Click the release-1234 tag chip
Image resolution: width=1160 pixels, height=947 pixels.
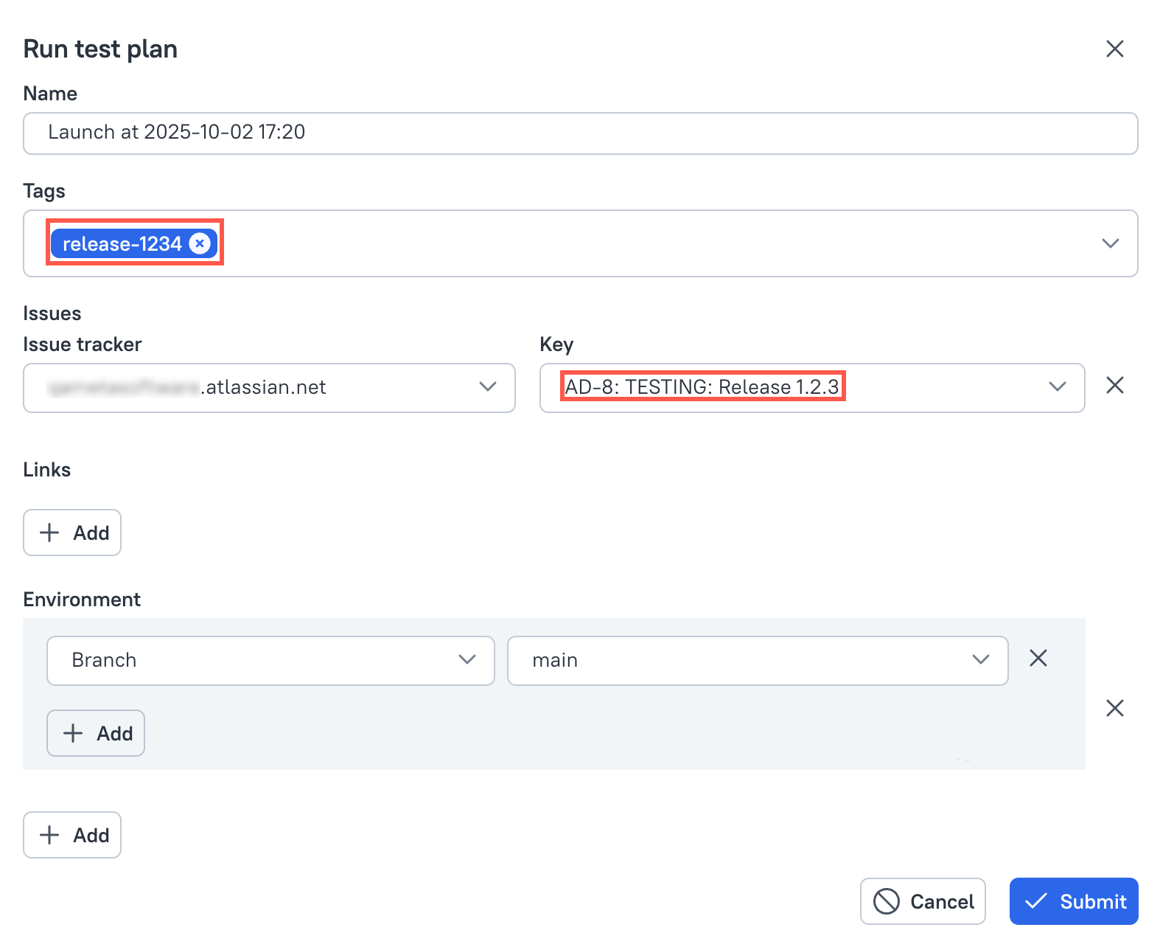(122, 243)
